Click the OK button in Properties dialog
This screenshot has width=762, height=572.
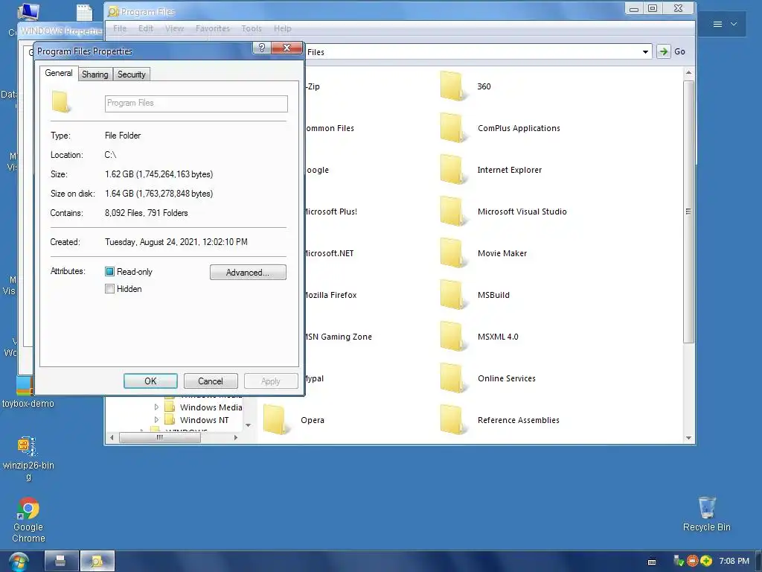150,381
